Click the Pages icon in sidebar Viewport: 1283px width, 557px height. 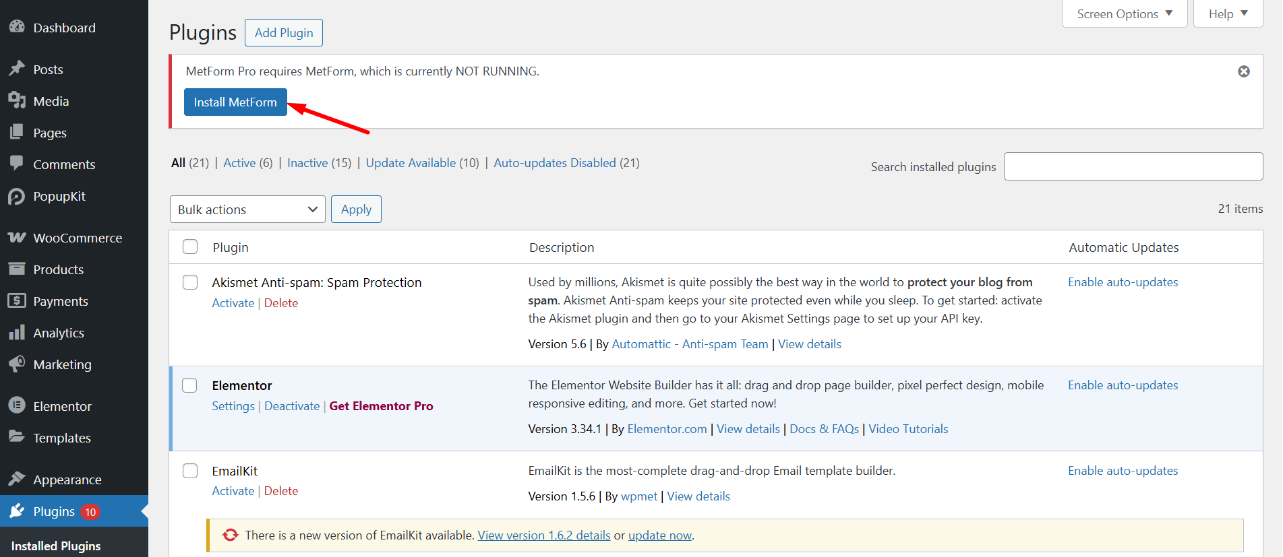coord(17,132)
